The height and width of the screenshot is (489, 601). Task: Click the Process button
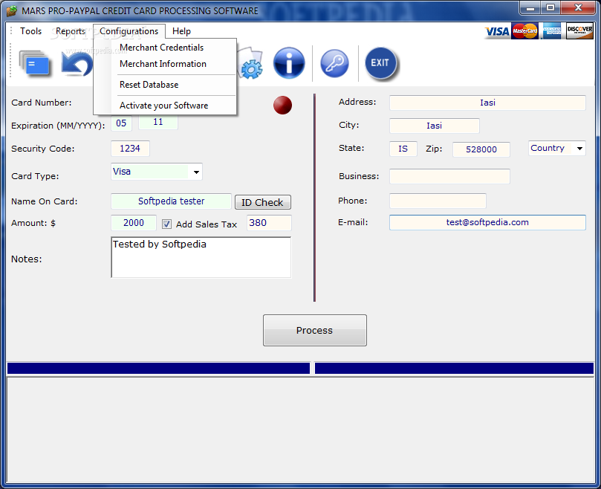[x=315, y=330]
